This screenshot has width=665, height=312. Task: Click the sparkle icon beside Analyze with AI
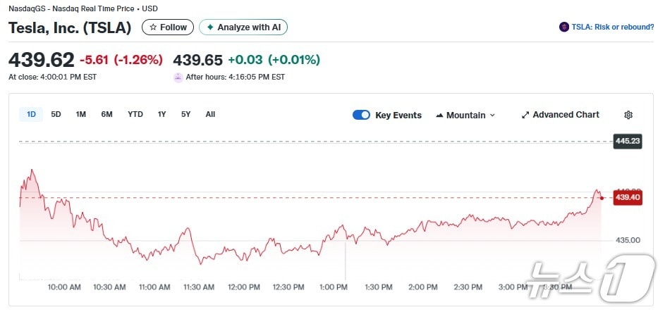pyautogui.click(x=209, y=27)
